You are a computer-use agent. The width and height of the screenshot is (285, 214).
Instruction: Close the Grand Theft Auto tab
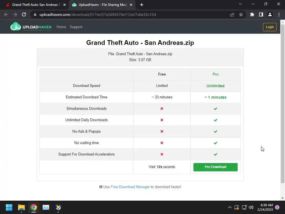(x=65, y=5)
